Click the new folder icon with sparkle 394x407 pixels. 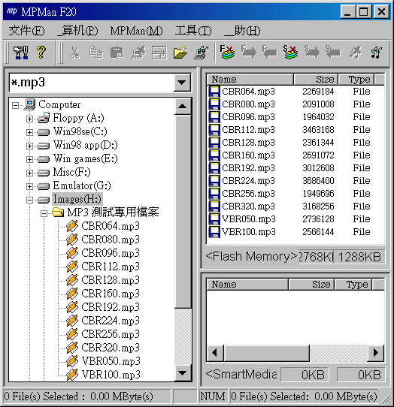[x=180, y=53]
